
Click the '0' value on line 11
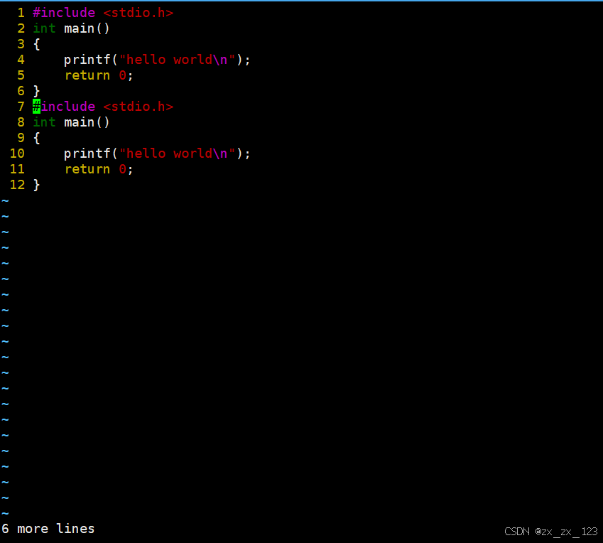(123, 169)
